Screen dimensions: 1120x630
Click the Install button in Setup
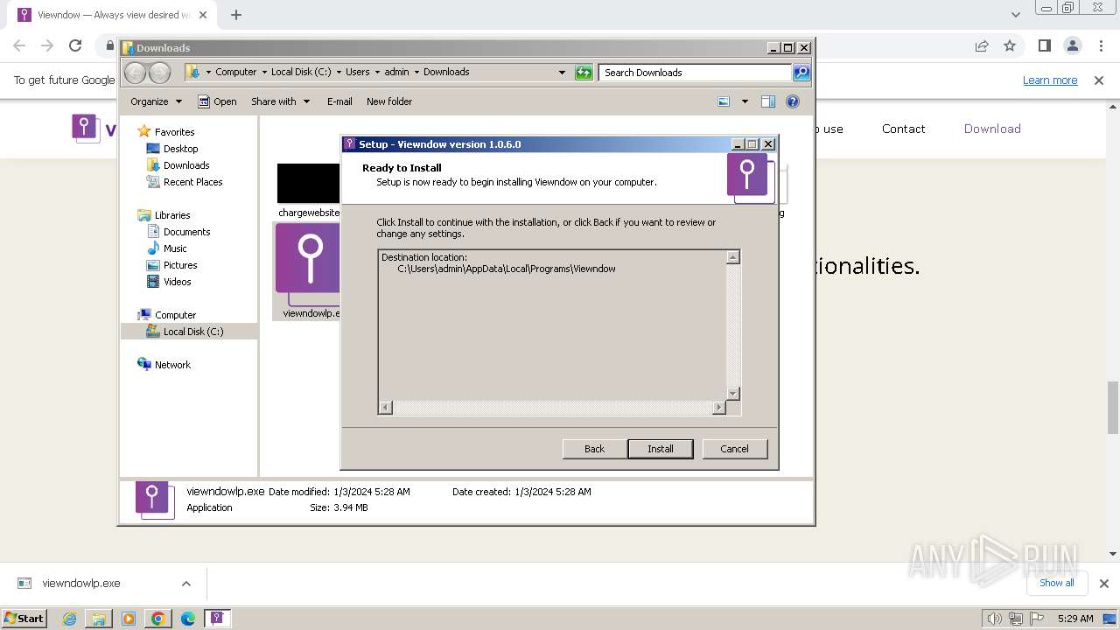(x=661, y=449)
